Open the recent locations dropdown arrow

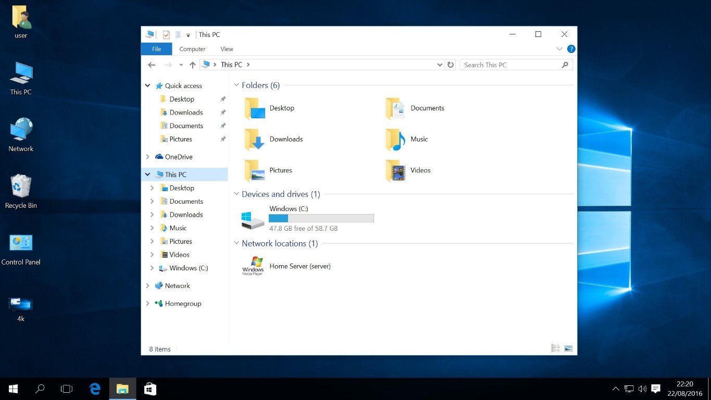181,65
